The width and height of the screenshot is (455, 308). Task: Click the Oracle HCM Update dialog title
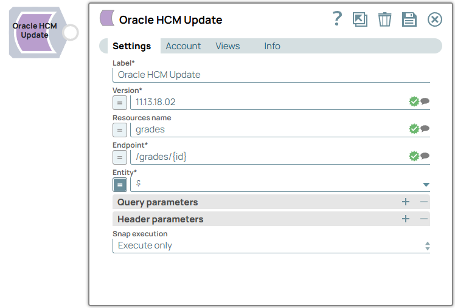170,19
